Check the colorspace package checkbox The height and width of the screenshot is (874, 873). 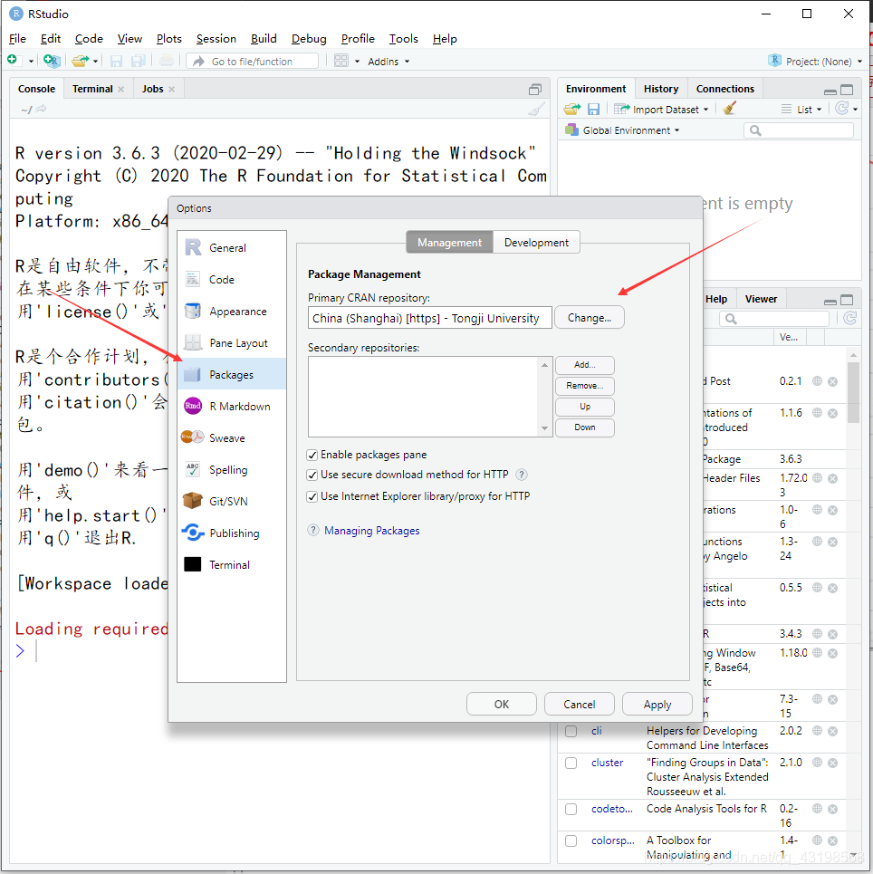(571, 841)
